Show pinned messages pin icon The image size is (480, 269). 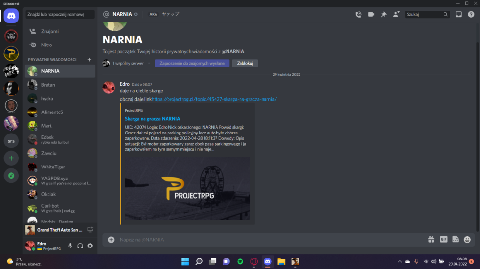(x=384, y=14)
